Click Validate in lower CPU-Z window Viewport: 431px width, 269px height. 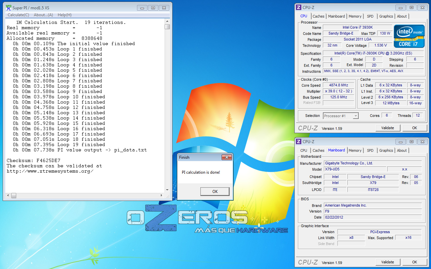click(x=388, y=262)
